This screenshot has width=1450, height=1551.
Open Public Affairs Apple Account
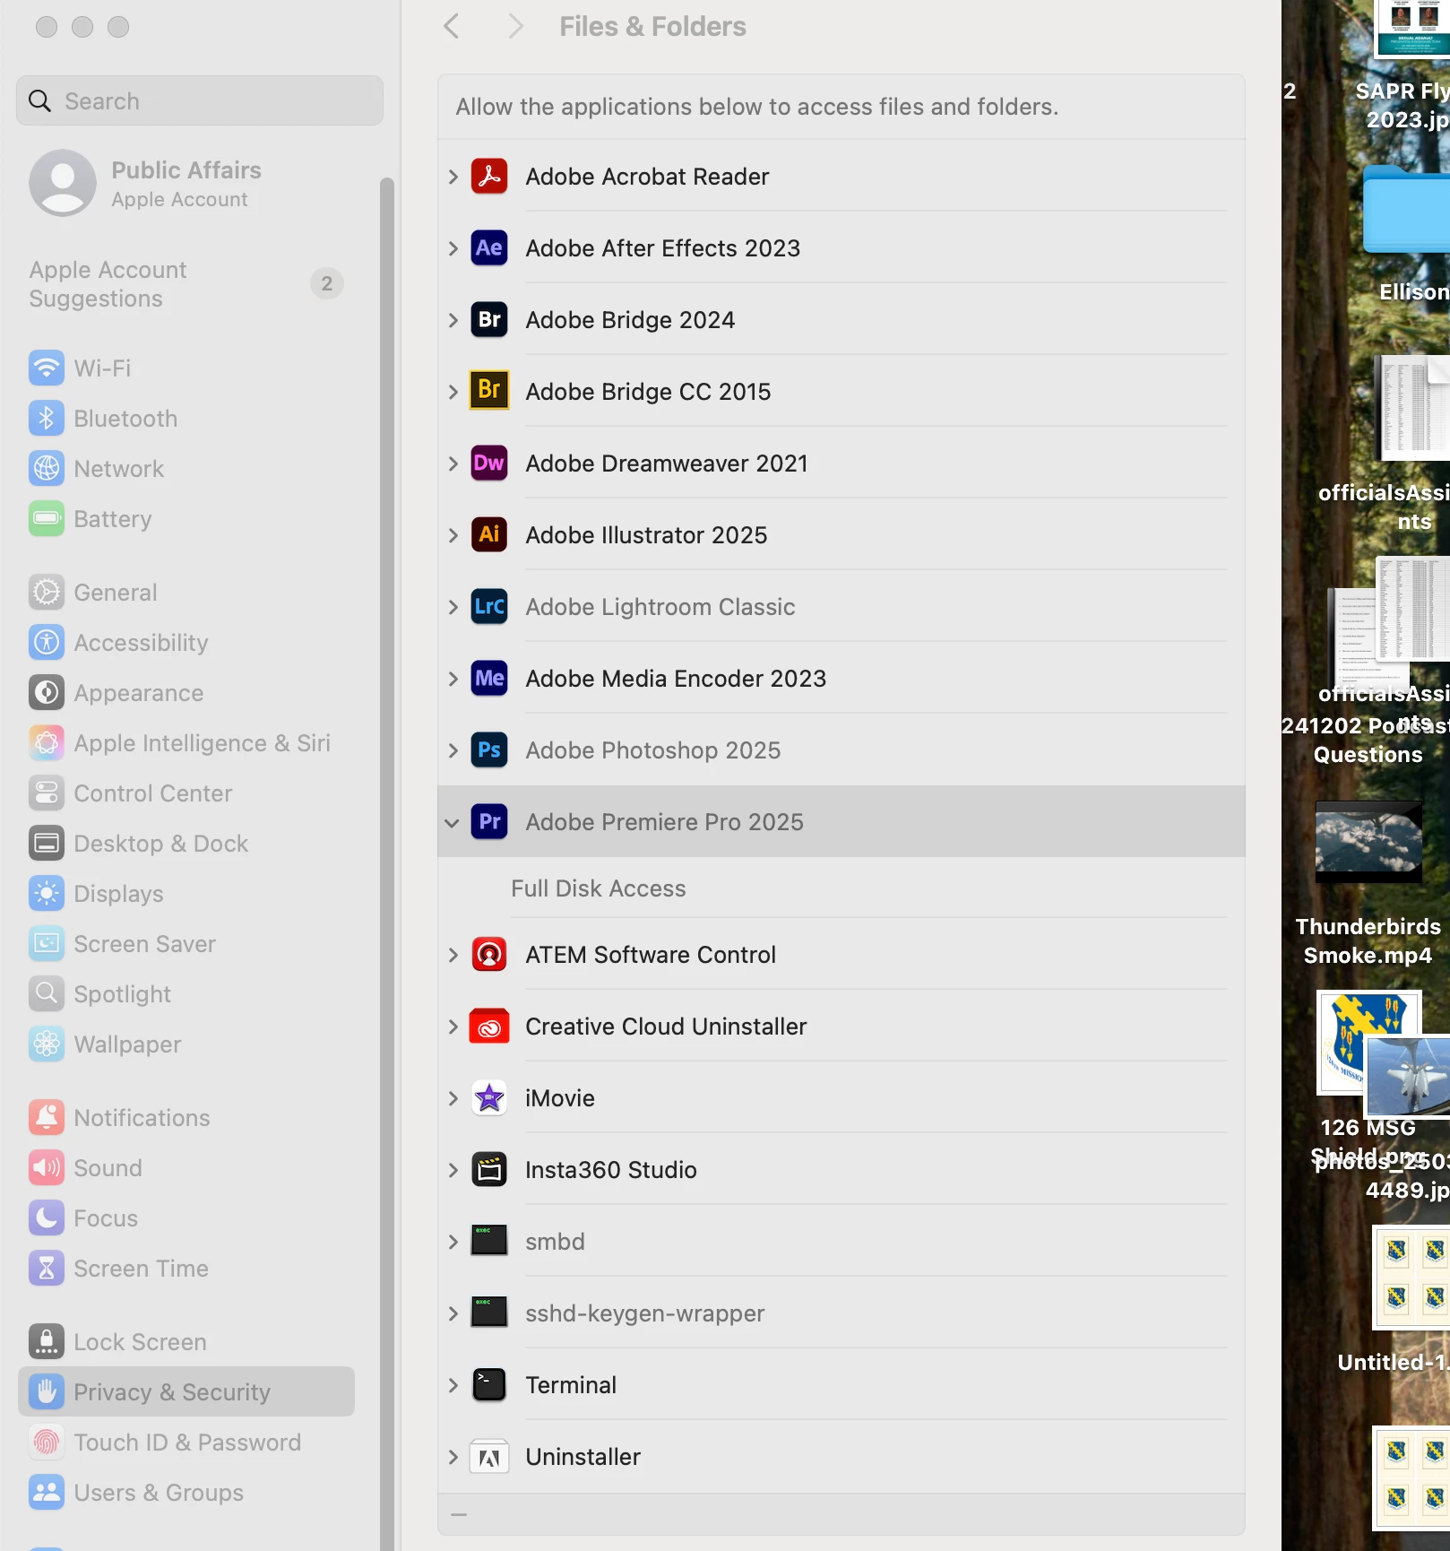coord(186,184)
